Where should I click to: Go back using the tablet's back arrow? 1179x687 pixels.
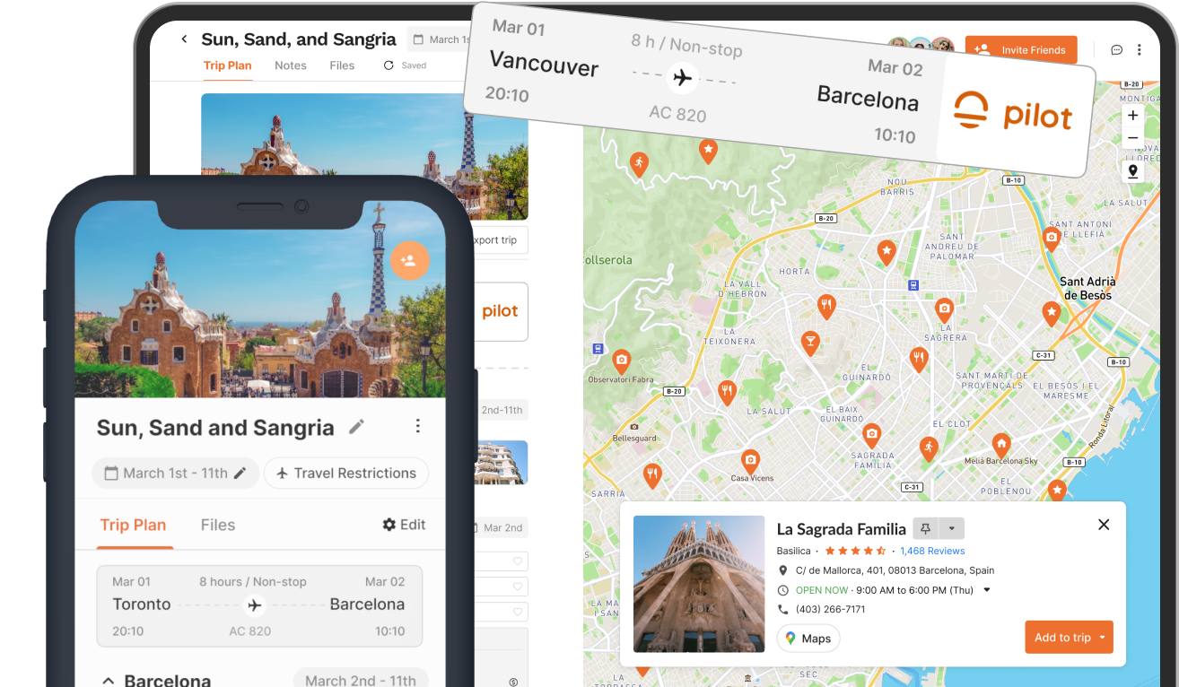184,39
